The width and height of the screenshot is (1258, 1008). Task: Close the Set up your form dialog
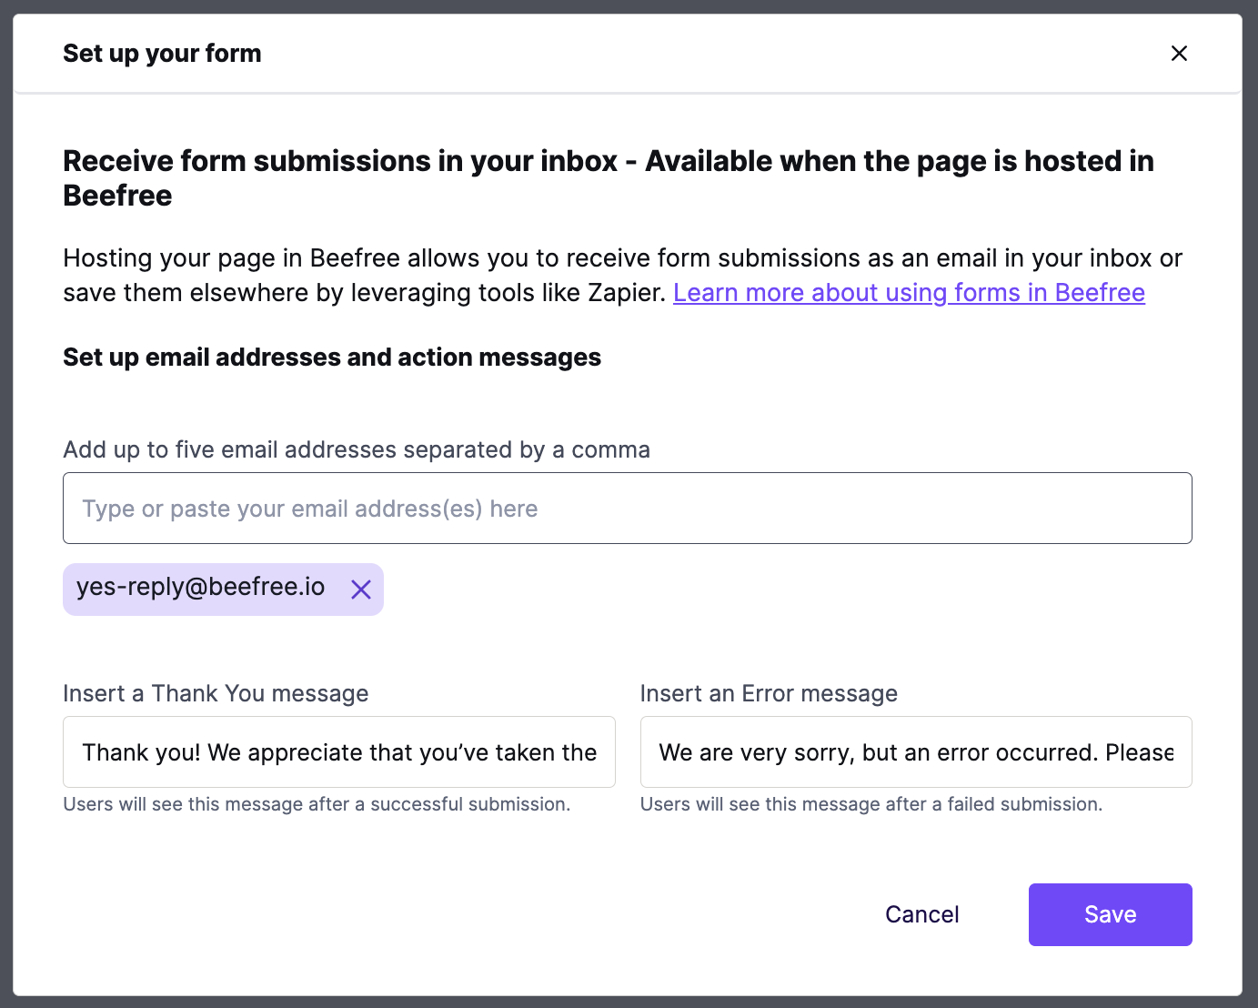click(1179, 54)
